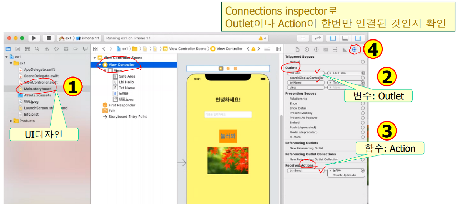Open the Symbol navigator
This screenshot has height=206, width=457.
point(27,49)
